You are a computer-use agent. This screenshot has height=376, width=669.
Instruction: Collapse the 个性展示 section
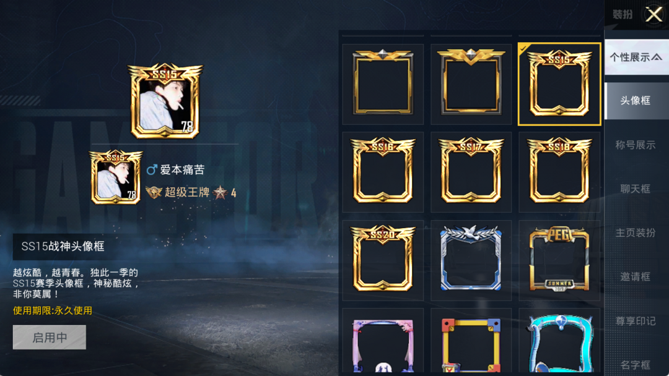[637, 57]
